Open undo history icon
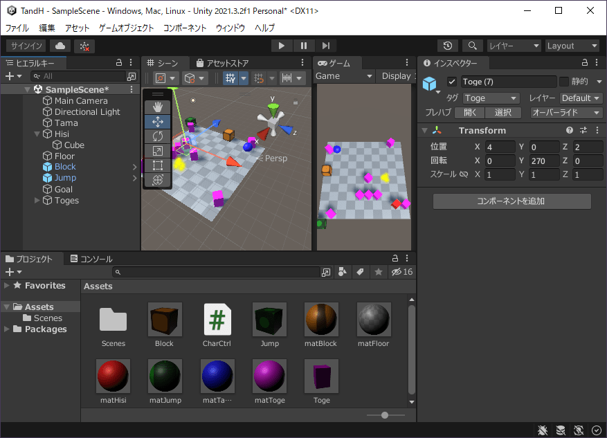The image size is (607, 438). [x=448, y=46]
